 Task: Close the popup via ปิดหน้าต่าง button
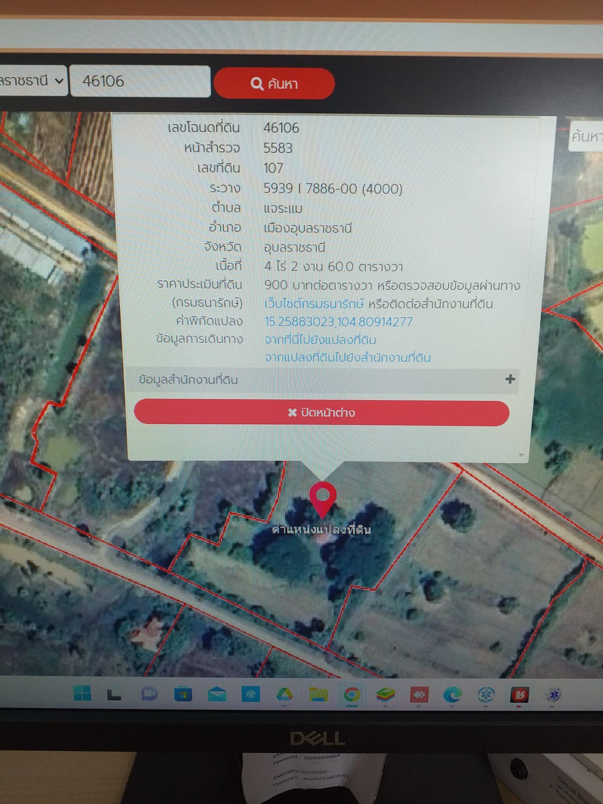tap(322, 413)
